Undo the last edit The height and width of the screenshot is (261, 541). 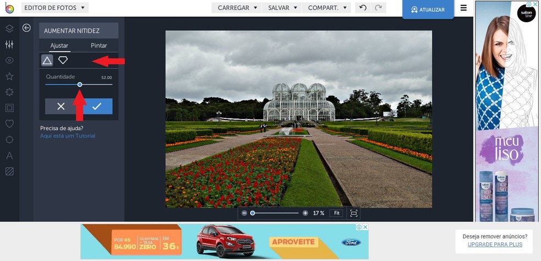pyautogui.click(x=363, y=8)
